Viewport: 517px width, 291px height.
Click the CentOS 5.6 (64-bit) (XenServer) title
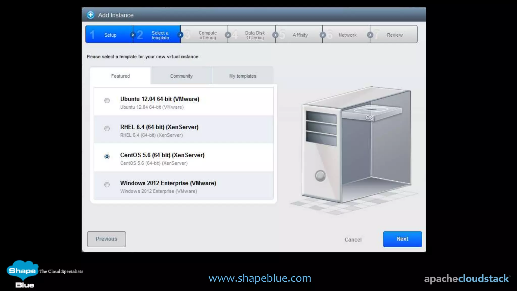coord(162,155)
